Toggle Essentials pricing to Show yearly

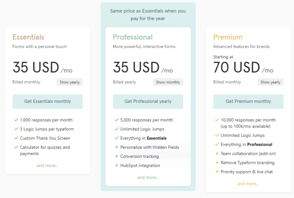70,82
